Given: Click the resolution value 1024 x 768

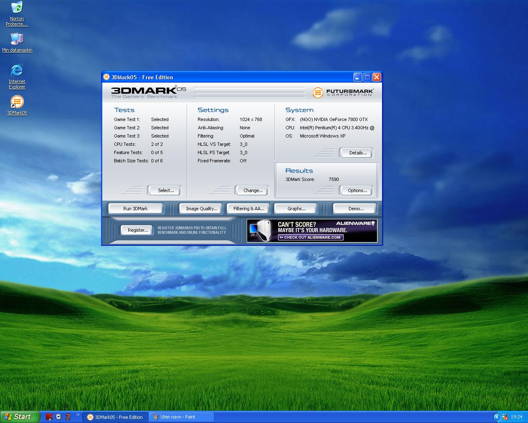Looking at the screenshot, I should (x=251, y=119).
